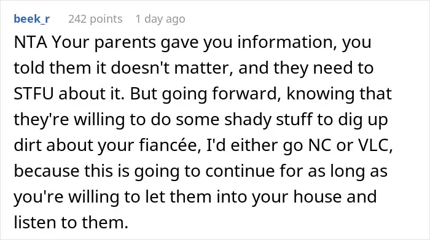
Task: Click the word dirt in the comment
Action: [x=27, y=145]
